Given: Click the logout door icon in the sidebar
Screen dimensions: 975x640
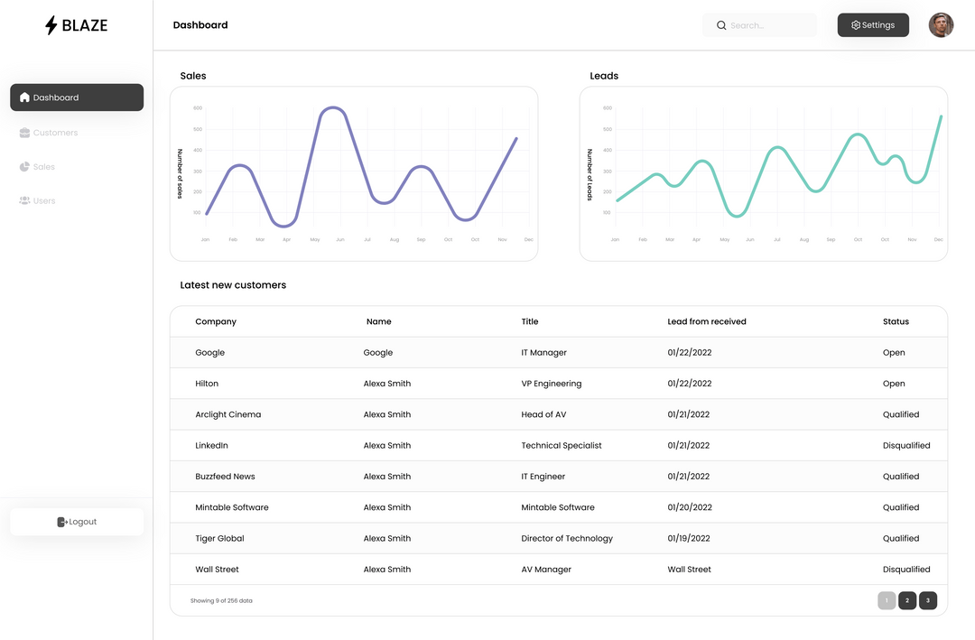Looking at the screenshot, I should coord(61,521).
